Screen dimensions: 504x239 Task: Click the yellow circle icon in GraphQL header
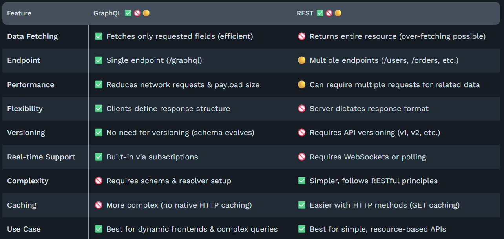[146, 13]
